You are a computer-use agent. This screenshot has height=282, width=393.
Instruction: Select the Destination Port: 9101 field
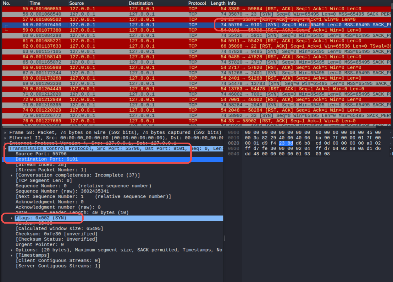47,159
